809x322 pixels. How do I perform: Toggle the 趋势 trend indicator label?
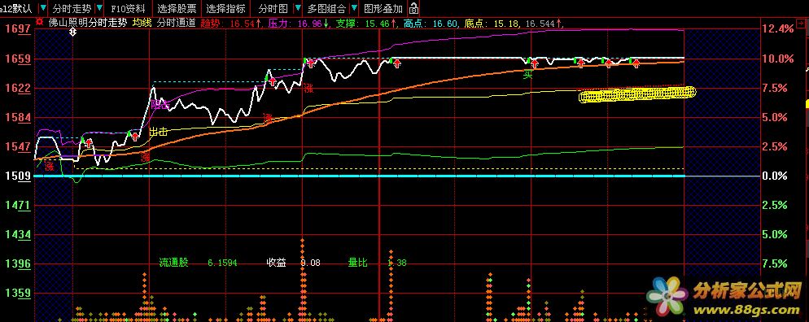pos(210,24)
